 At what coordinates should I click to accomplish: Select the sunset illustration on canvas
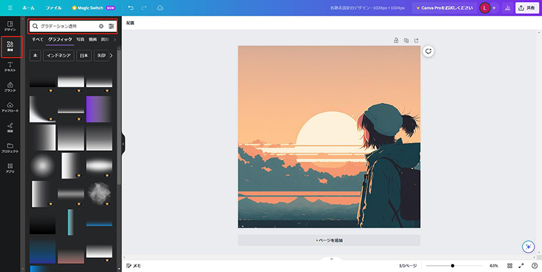click(329, 137)
